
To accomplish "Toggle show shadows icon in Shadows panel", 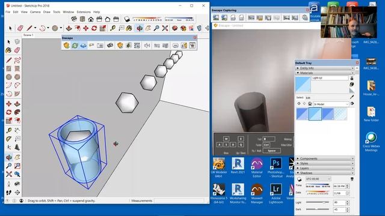I will 300,179.
